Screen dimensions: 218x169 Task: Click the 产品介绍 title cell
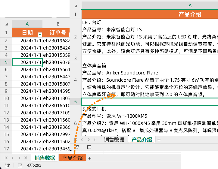pos(150,14)
